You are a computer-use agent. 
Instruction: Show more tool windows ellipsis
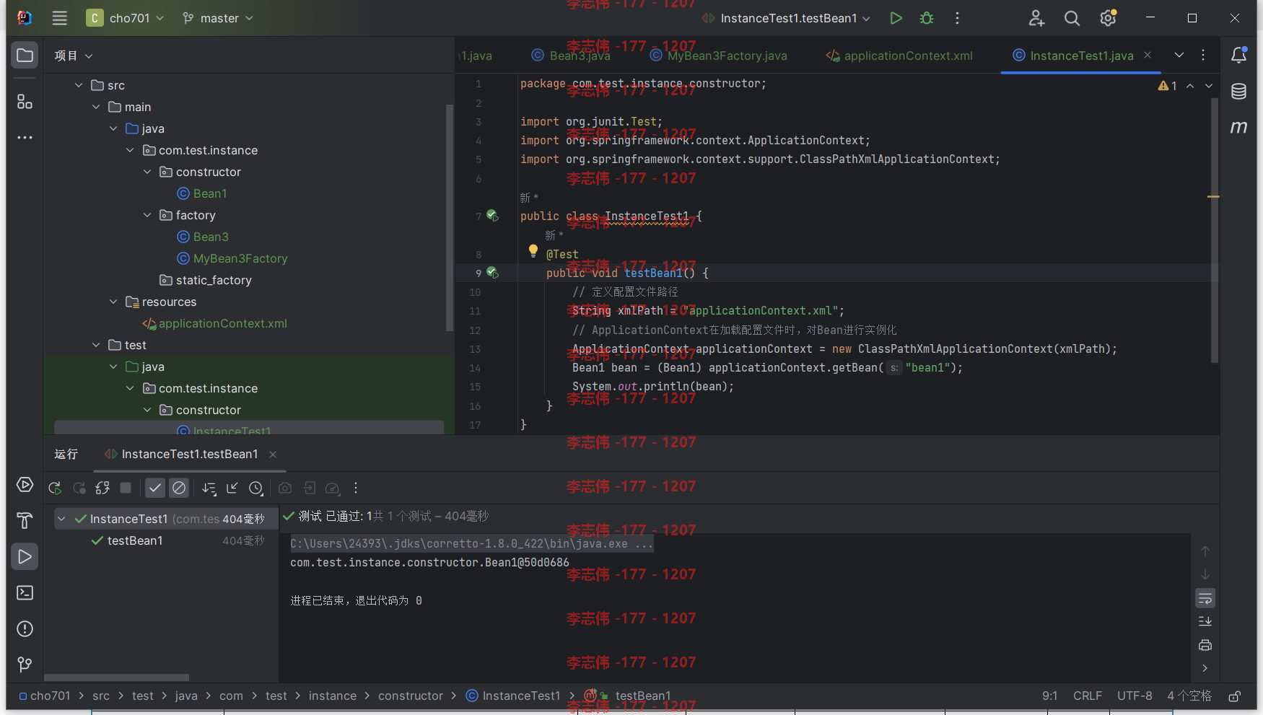point(25,137)
